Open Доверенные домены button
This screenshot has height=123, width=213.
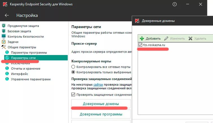coord(101,104)
